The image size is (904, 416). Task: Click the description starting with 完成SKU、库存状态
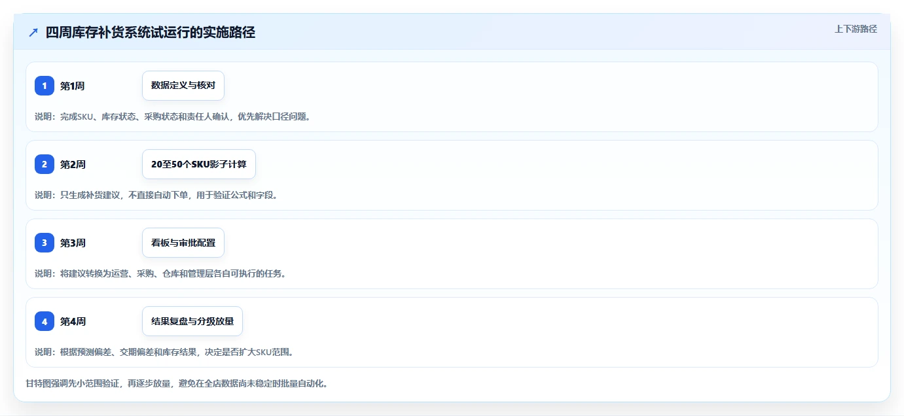point(172,116)
